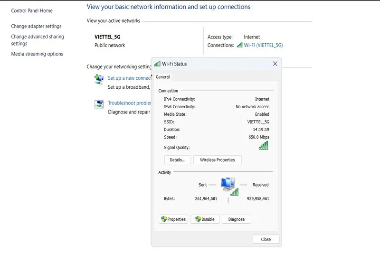
Task: Click the Set up new connection icon
Action: (x=99, y=79)
